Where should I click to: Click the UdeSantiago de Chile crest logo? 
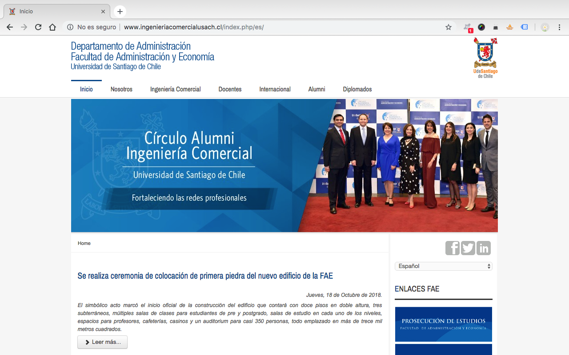[x=485, y=58]
